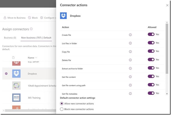Click the Dropbox logo in Connector actions panel

63,16
